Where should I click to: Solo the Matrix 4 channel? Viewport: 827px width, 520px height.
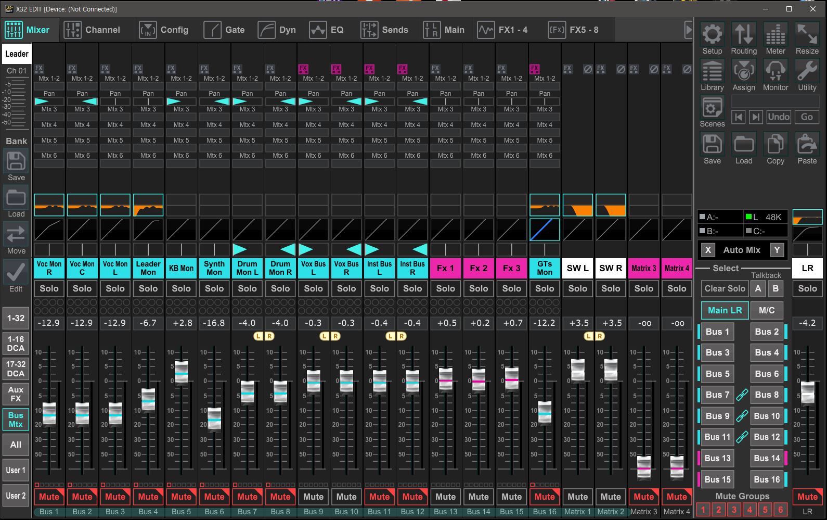pos(677,288)
